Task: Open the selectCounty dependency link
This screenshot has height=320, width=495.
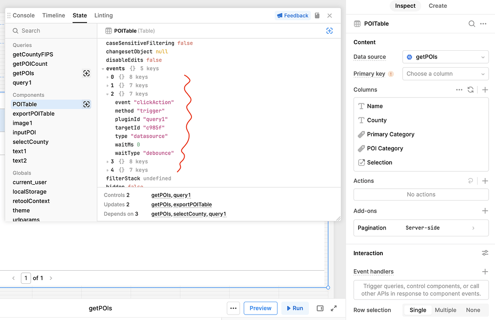Action: coord(189,214)
